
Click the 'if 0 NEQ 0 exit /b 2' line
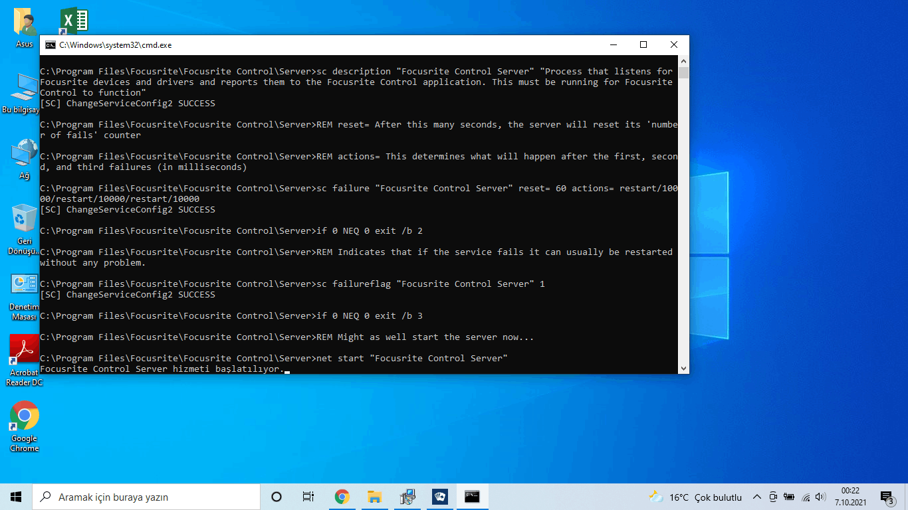(231, 230)
